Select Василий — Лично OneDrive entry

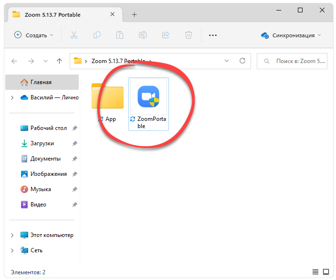tap(49, 97)
